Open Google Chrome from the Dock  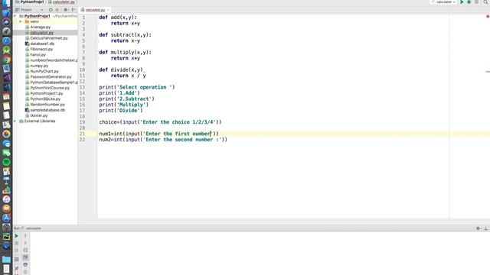(6, 60)
